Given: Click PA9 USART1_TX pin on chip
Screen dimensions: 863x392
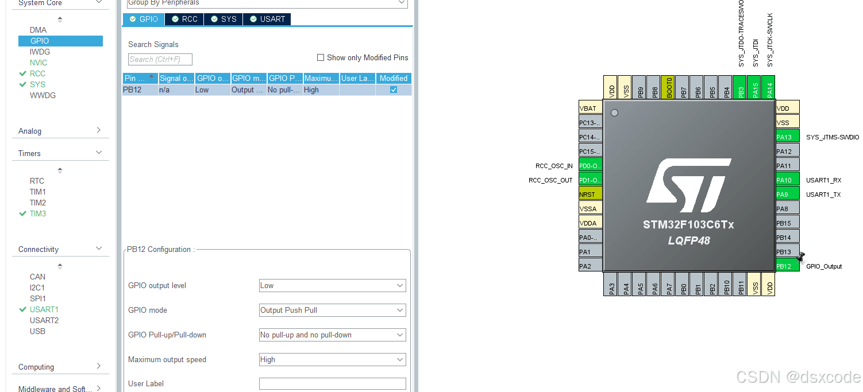Looking at the screenshot, I should point(788,194).
